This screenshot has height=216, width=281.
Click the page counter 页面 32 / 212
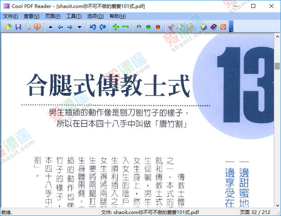point(255,212)
